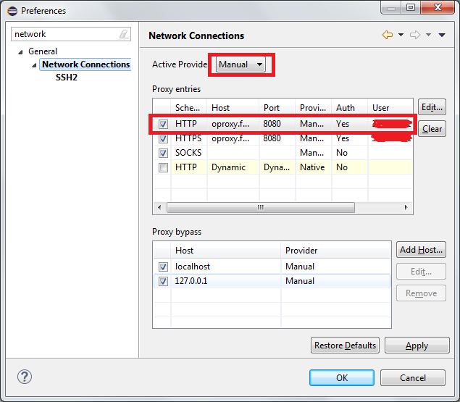
Task: Click the Add Host button
Action: [x=421, y=250]
